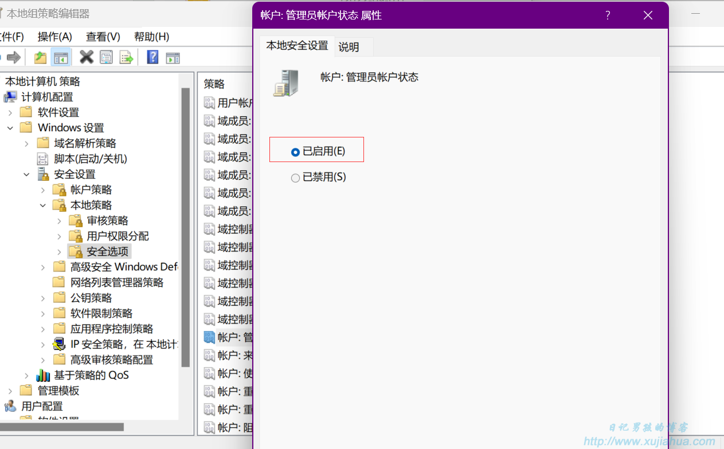Select the 用户配置 tree item

click(42, 406)
